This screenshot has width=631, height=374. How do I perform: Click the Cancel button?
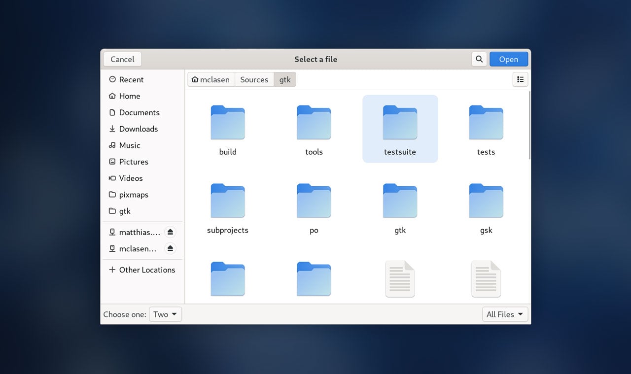coord(122,59)
